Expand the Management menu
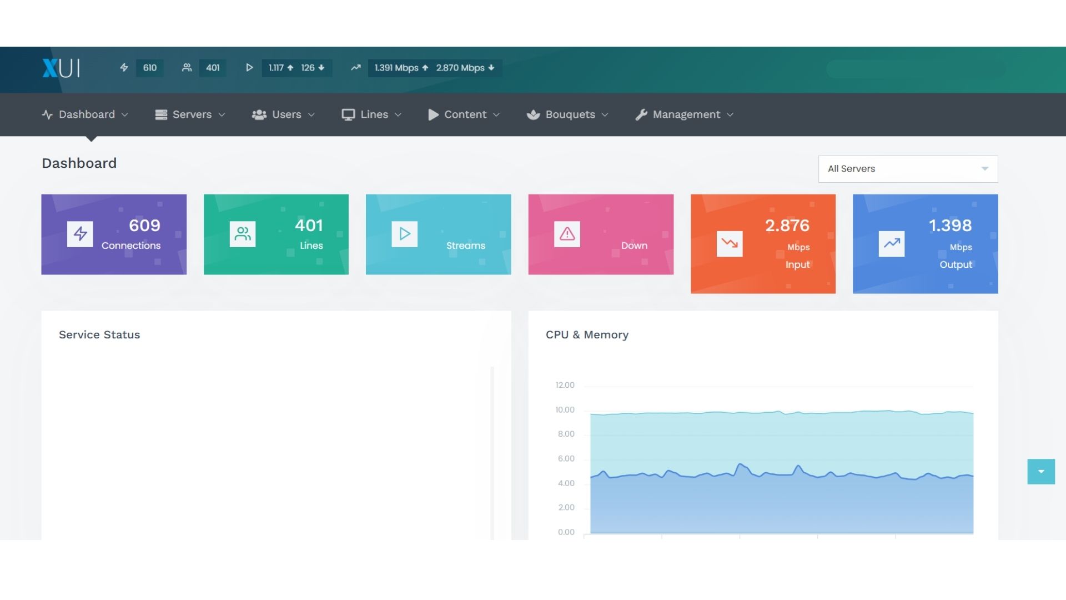This screenshot has width=1066, height=600. 685,114
